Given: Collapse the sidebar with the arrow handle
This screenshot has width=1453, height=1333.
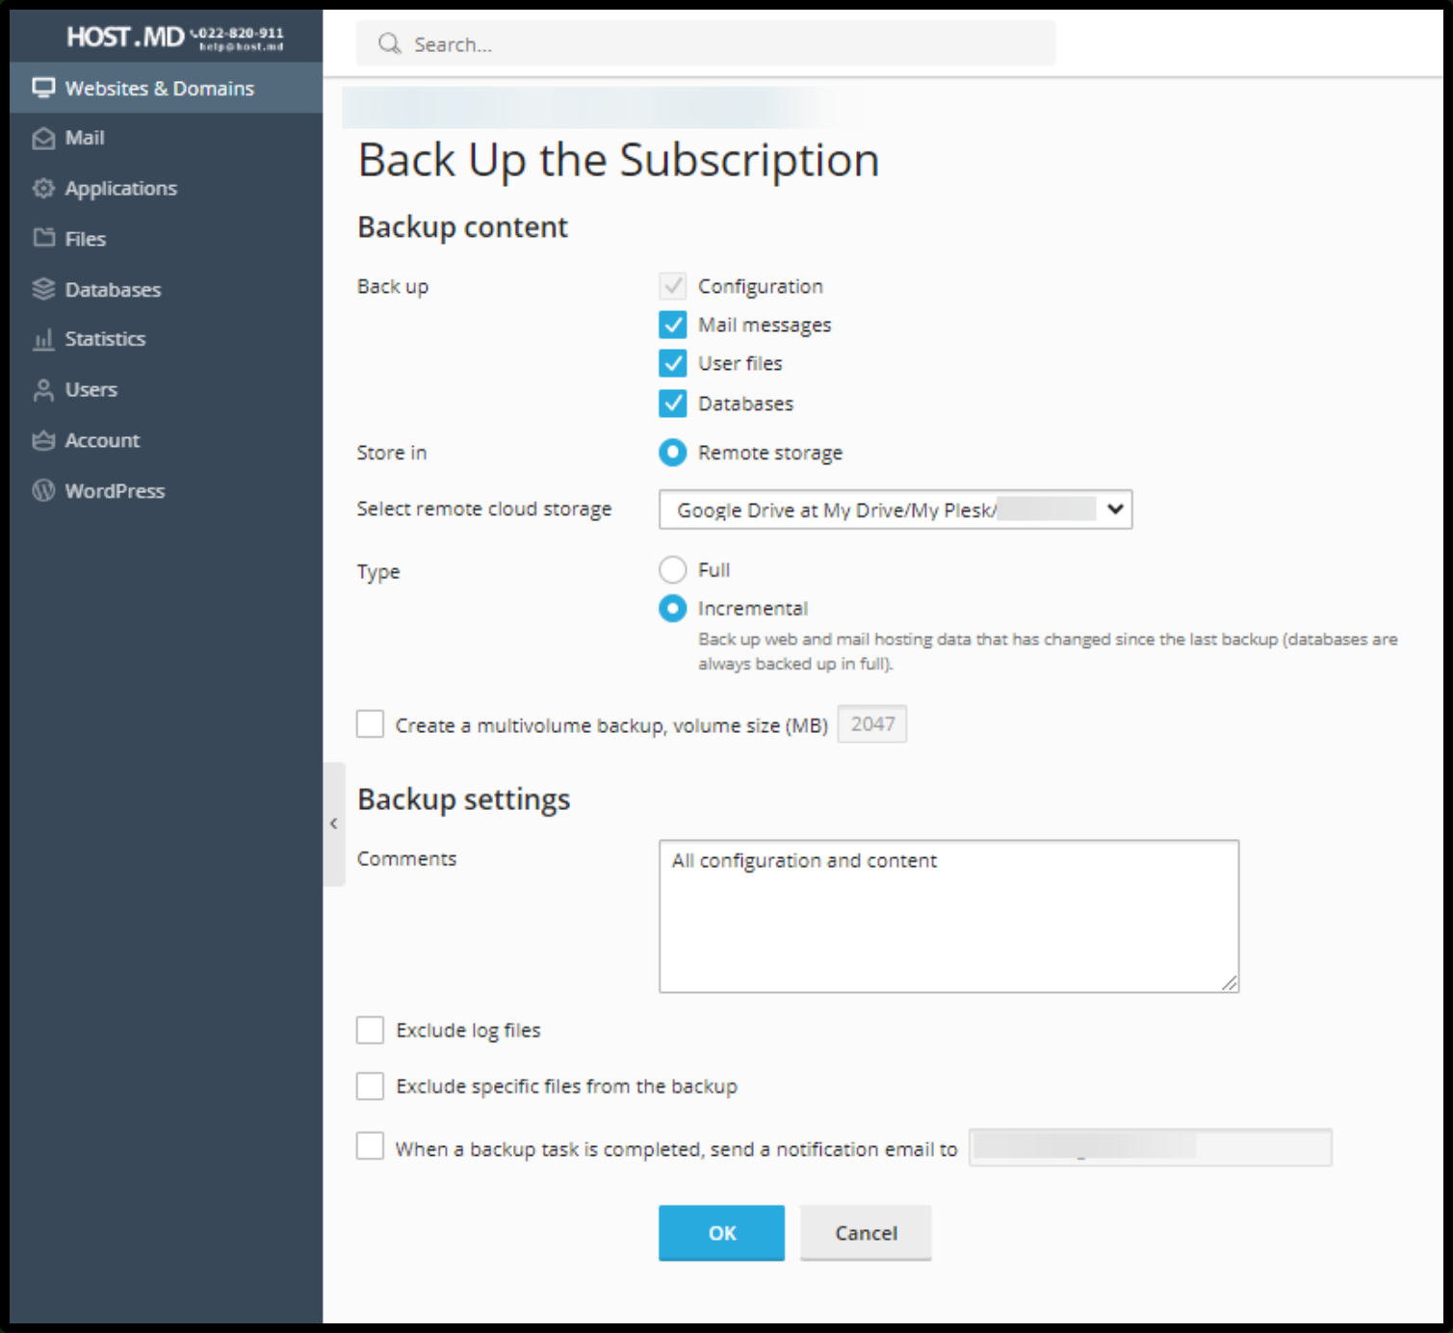Looking at the screenshot, I should [333, 823].
